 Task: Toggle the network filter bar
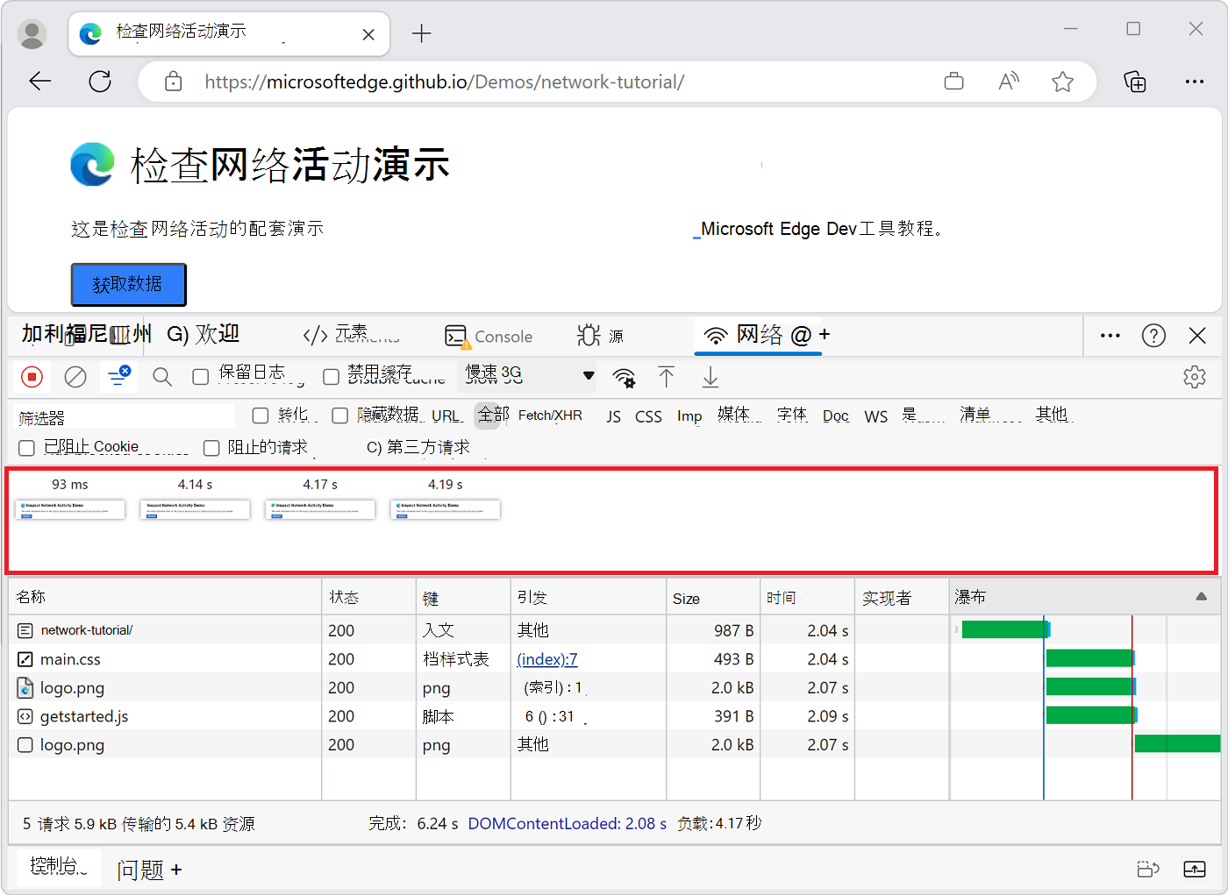coord(118,376)
